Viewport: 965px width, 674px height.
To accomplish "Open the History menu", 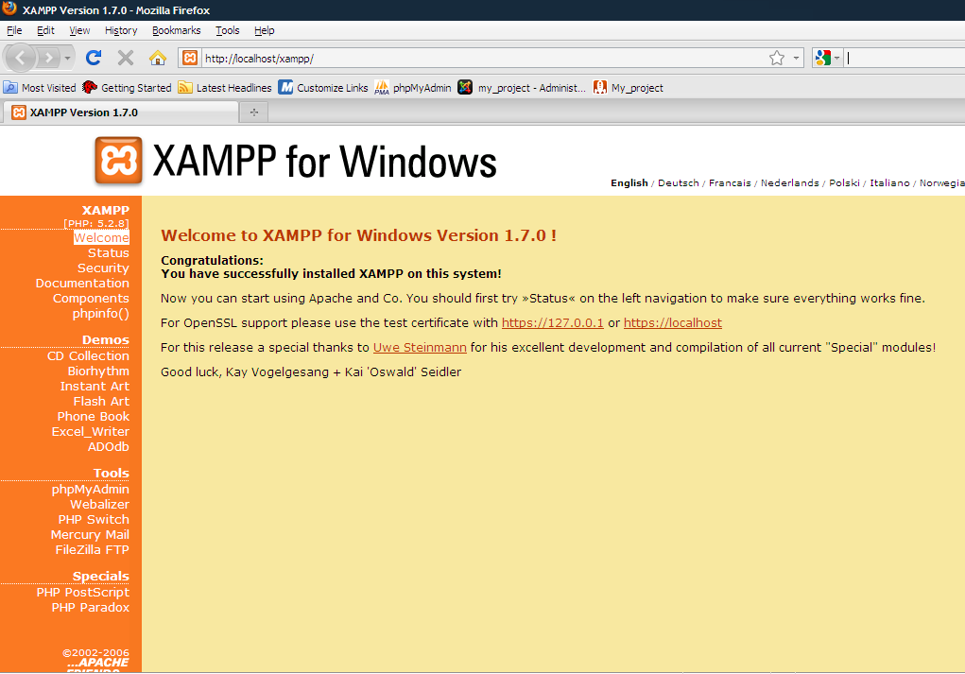I will (x=121, y=30).
